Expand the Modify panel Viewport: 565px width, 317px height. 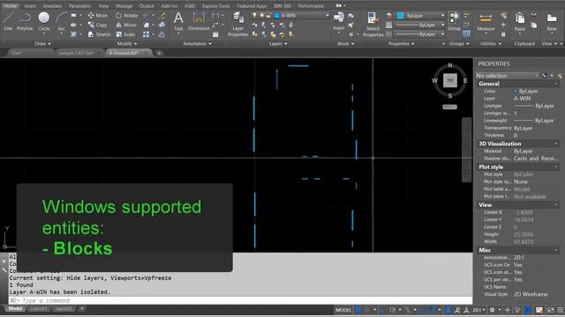click(127, 43)
